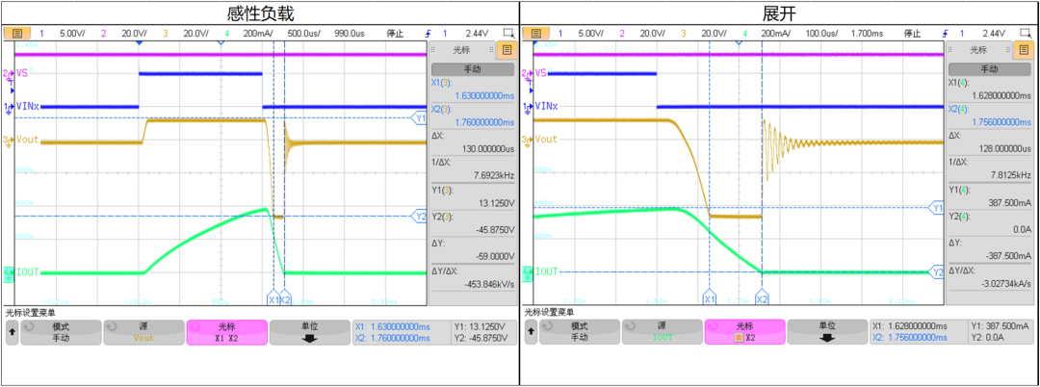Click the sidebar menu icon beside left 光标 panel
Viewport: 1040px width, 387px height.
507,50
